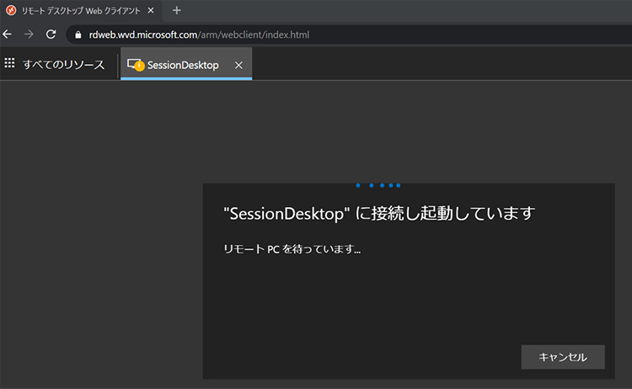
Task: Click the browser forward arrow
Action: coord(29,35)
